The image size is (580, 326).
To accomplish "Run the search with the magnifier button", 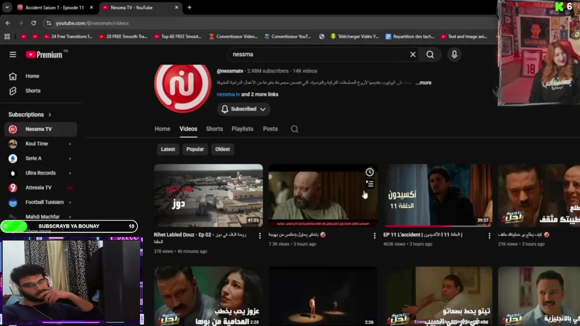I will [430, 54].
